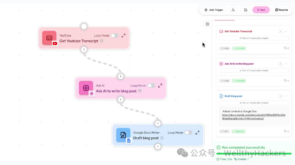Collapse the run results sidebar panel icon
The height and width of the screenshot is (165, 295).
[207, 24]
